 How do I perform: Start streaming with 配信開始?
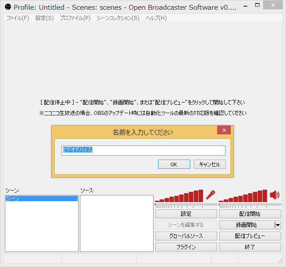pyautogui.click(x=250, y=214)
